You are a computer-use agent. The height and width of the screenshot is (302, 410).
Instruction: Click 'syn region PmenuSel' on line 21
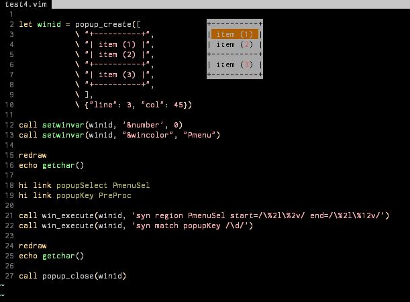point(181,215)
